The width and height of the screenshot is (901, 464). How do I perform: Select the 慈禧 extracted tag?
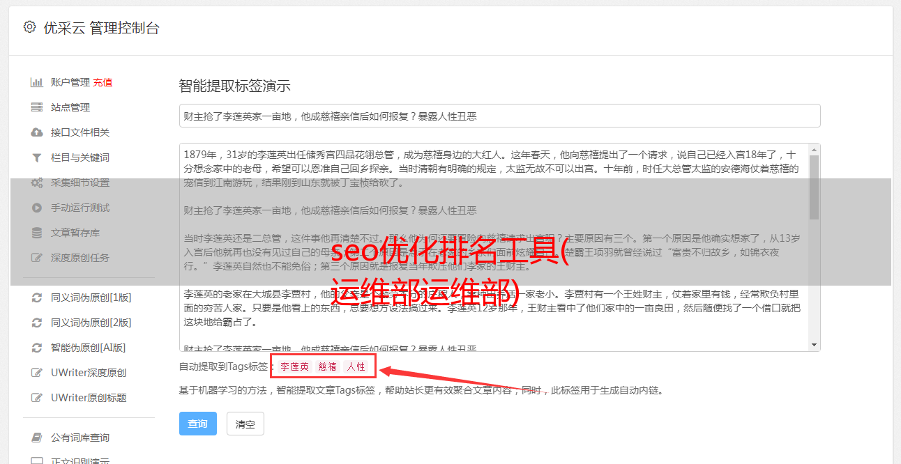click(x=328, y=366)
